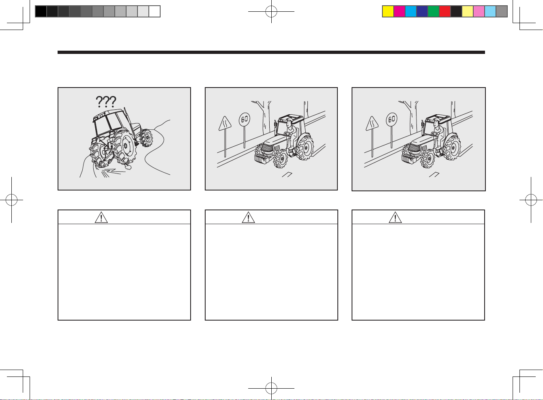Click the empty warning text box under the right illustration
The image size is (543, 400).
click(419, 272)
